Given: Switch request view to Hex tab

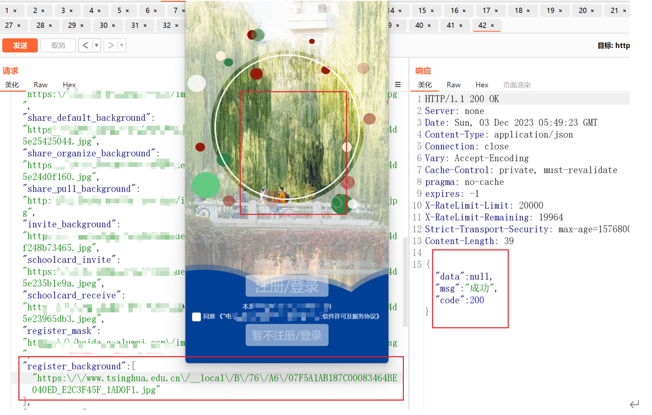Looking at the screenshot, I should coord(69,85).
